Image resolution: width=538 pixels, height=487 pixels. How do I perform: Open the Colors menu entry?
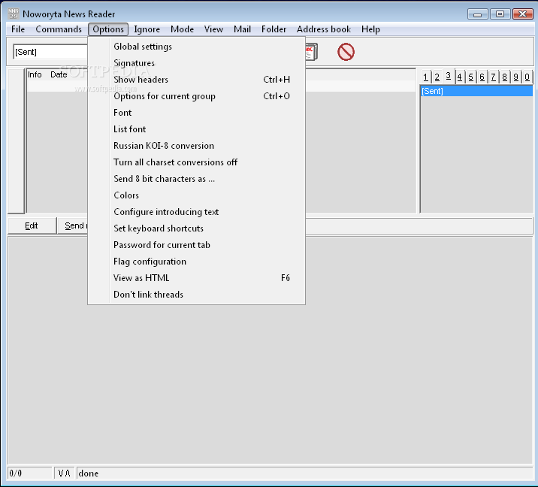[197, 195]
